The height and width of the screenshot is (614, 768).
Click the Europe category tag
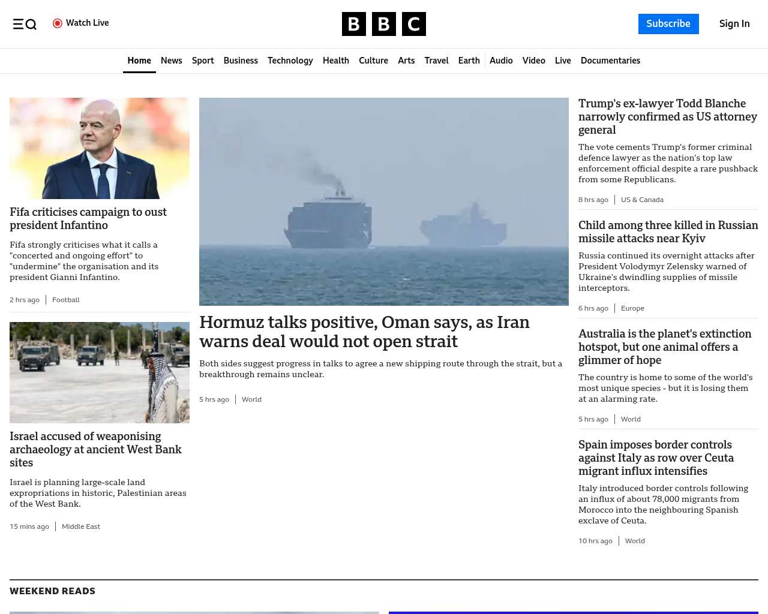coord(632,308)
